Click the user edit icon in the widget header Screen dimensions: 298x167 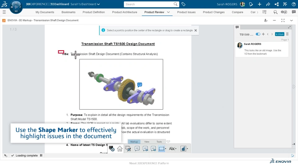266,20
